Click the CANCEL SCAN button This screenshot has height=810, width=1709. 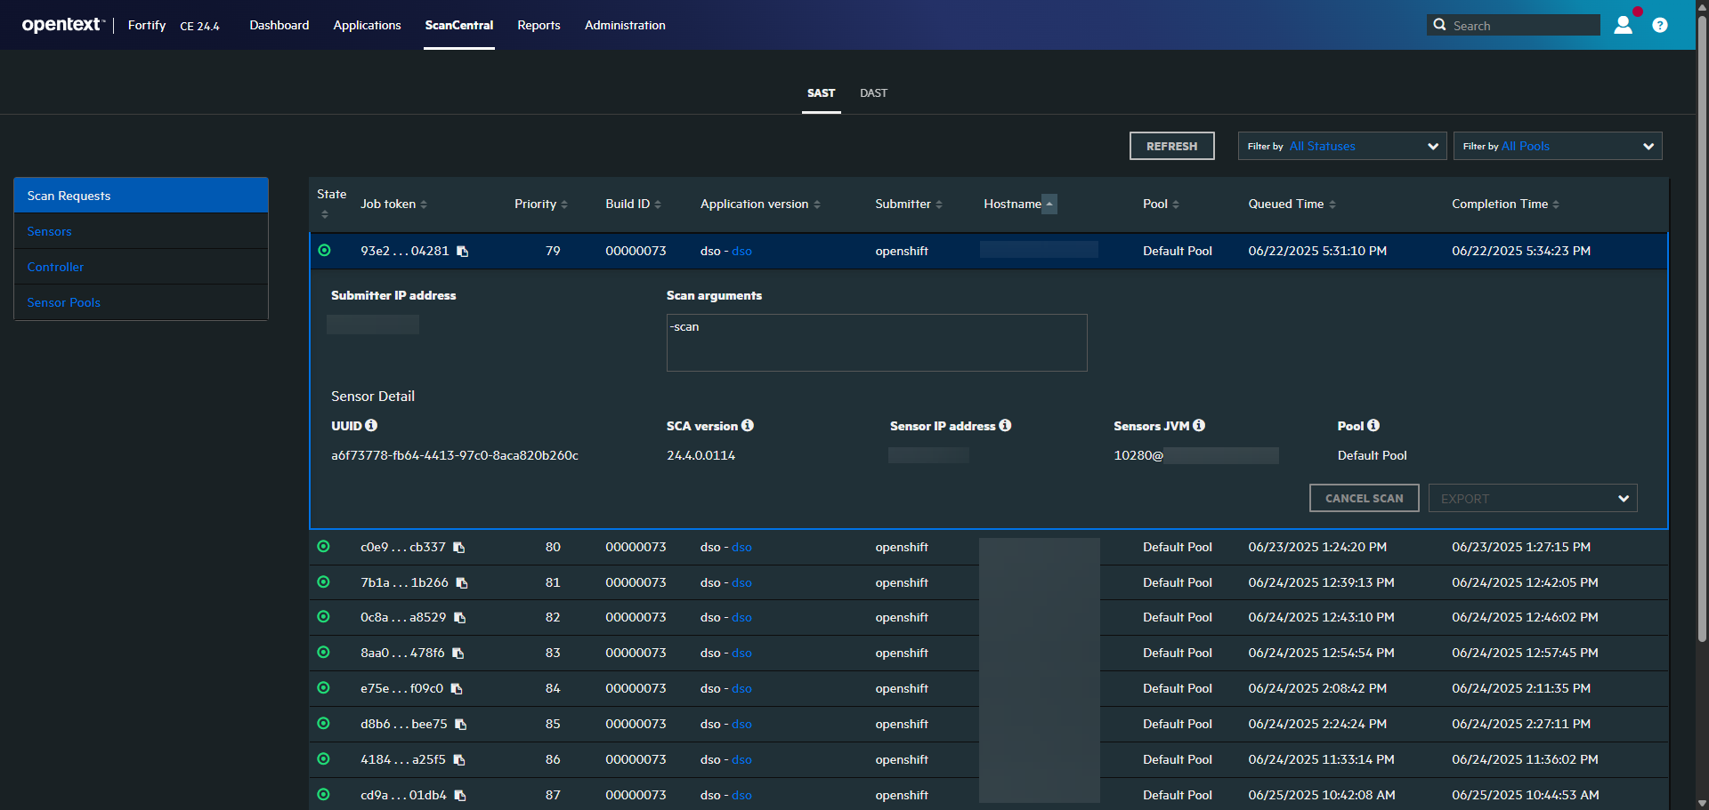pyautogui.click(x=1364, y=499)
